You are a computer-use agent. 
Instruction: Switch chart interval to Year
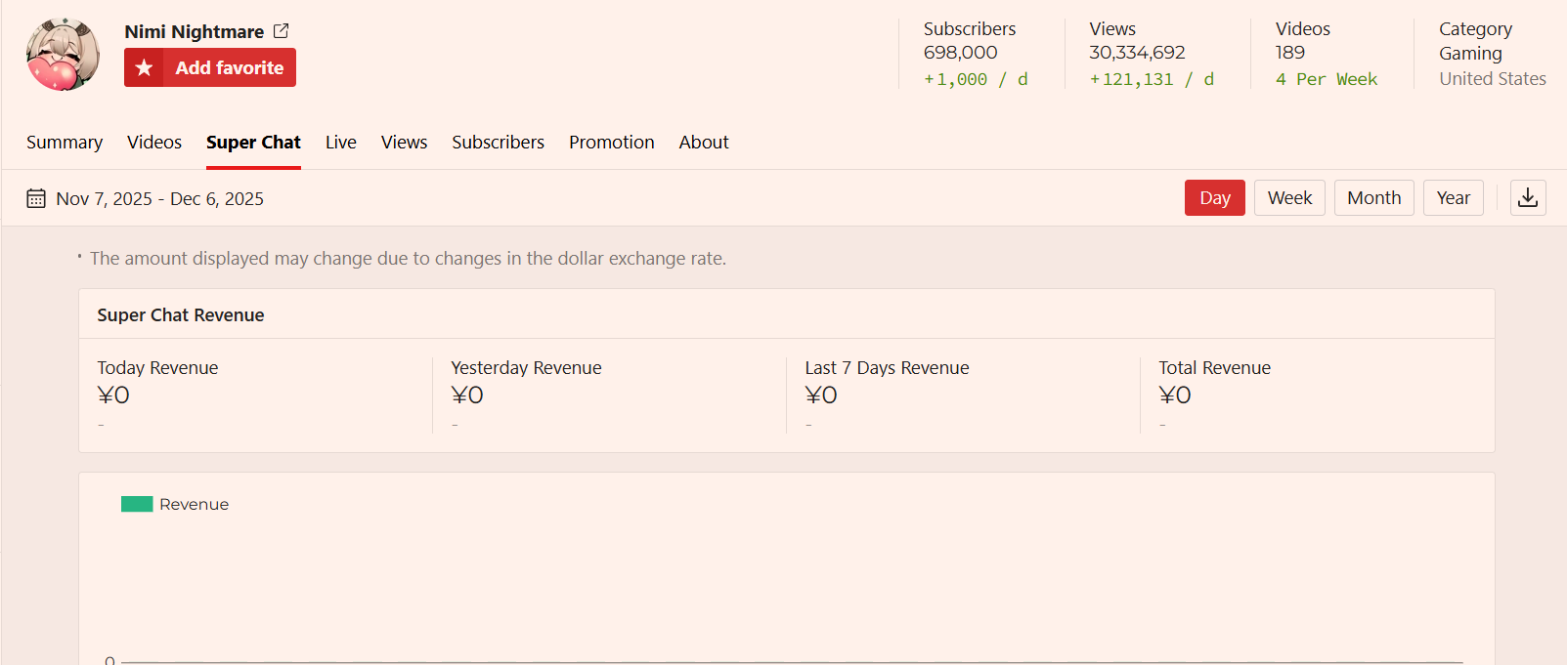click(x=1454, y=197)
